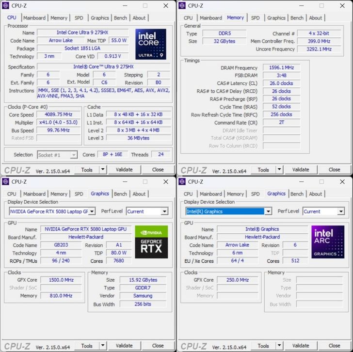Viewport: 353px width, 352px height.
Task: Click GFX Core value '250.0 MHz'
Action: tap(237, 280)
